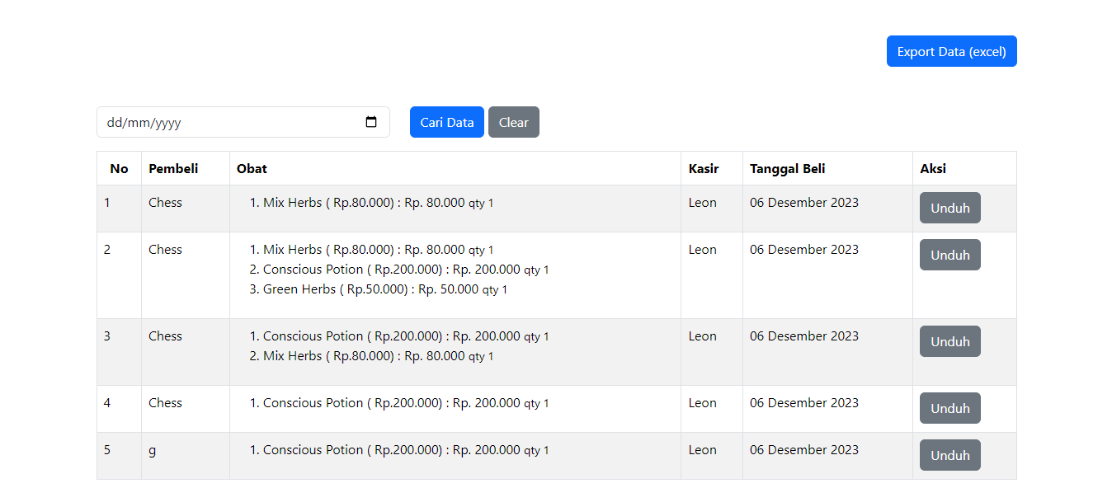Click the Aksi column header

(933, 168)
